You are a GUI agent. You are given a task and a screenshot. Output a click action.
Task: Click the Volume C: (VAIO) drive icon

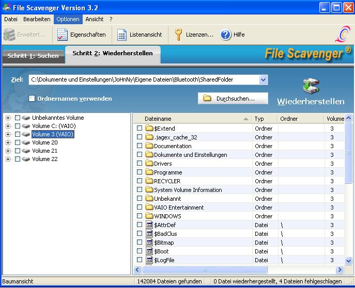click(x=26, y=126)
